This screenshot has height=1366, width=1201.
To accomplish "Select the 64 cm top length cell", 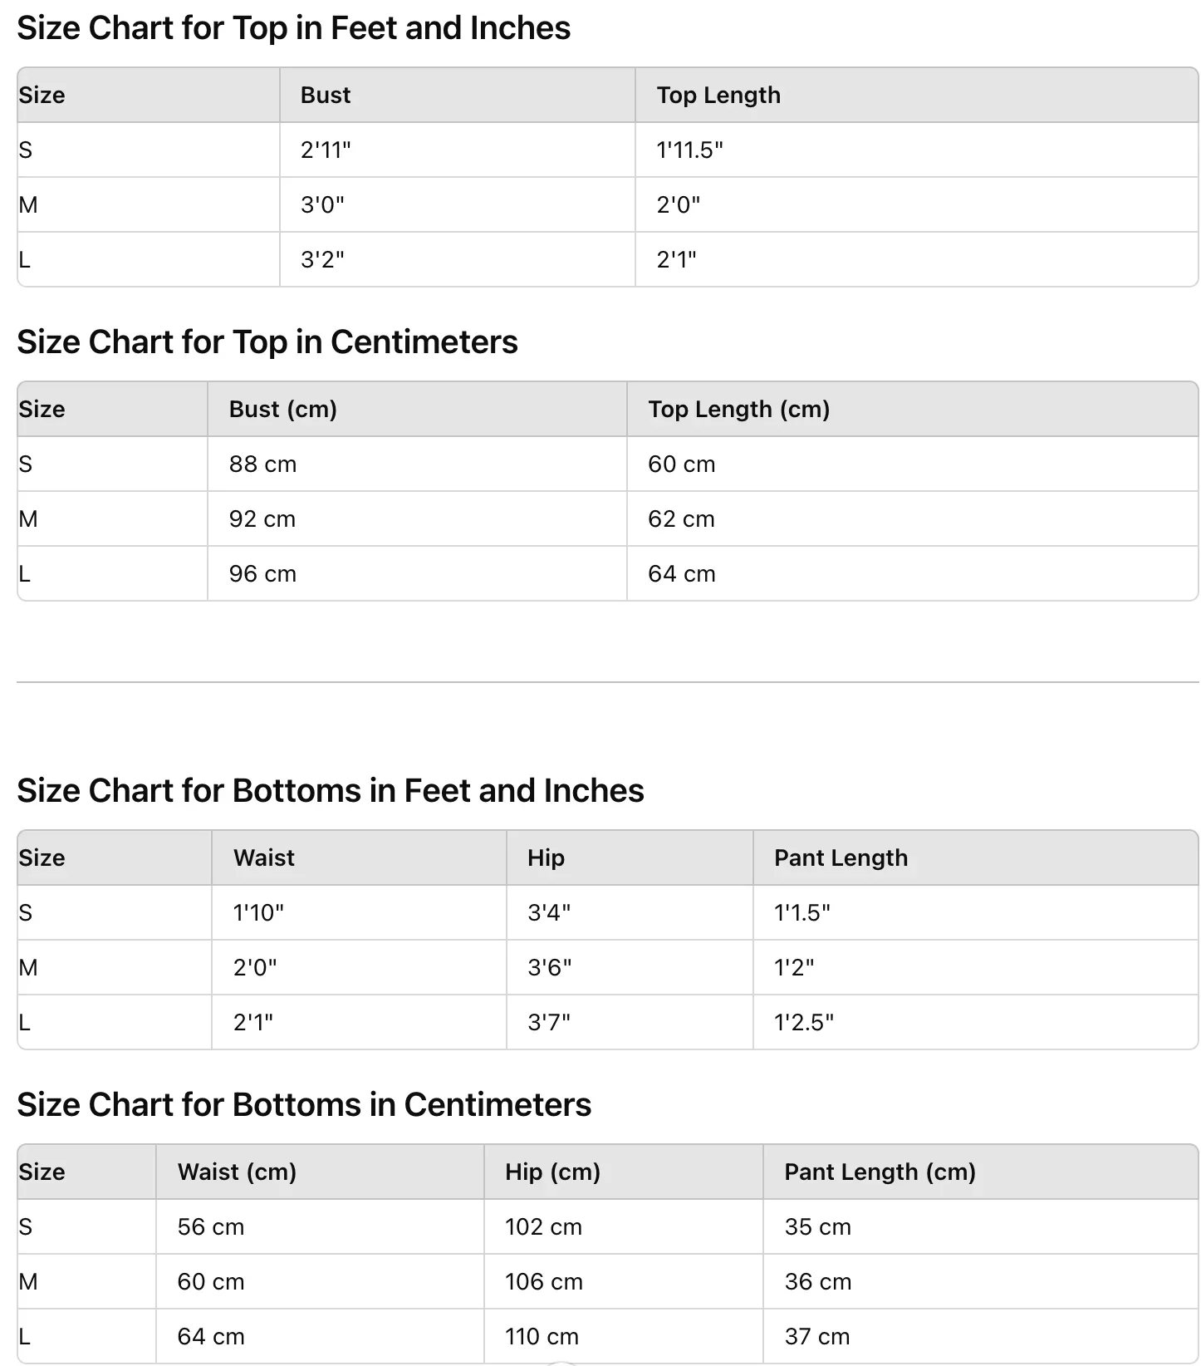I will [x=912, y=574].
